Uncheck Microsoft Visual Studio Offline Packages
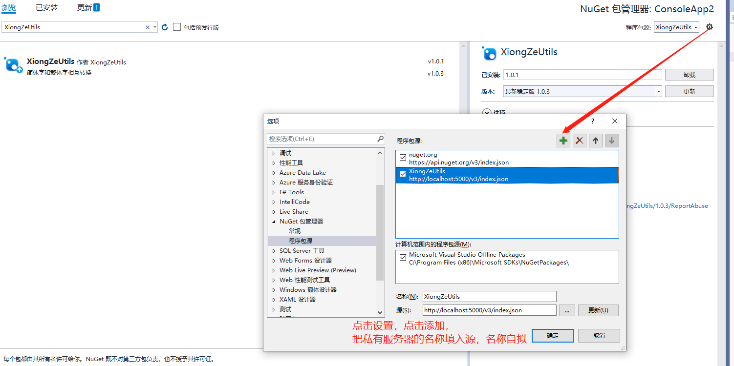Viewport: 734px width, 366px height. tap(403, 257)
